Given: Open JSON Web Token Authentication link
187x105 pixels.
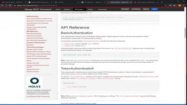Looking at the screenshot, I should 39,54.
